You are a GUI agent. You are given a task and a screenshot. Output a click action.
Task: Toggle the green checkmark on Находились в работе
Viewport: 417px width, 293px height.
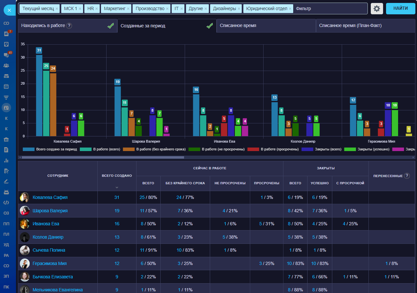110,26
